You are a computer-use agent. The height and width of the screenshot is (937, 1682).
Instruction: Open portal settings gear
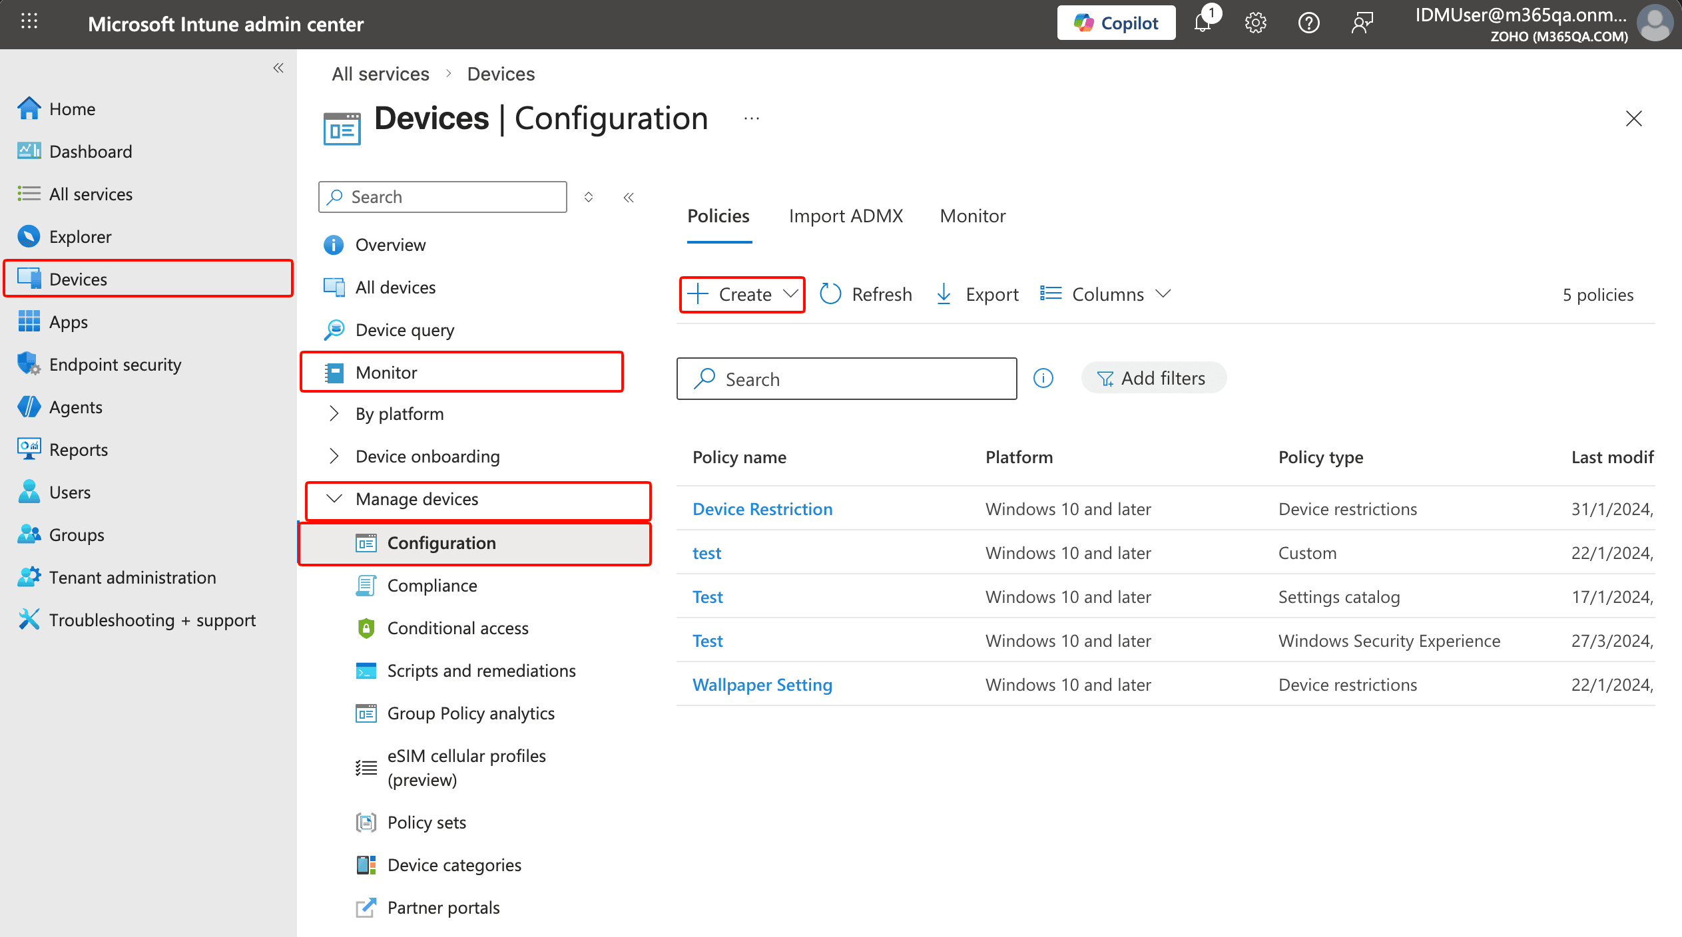(1256, 22)
